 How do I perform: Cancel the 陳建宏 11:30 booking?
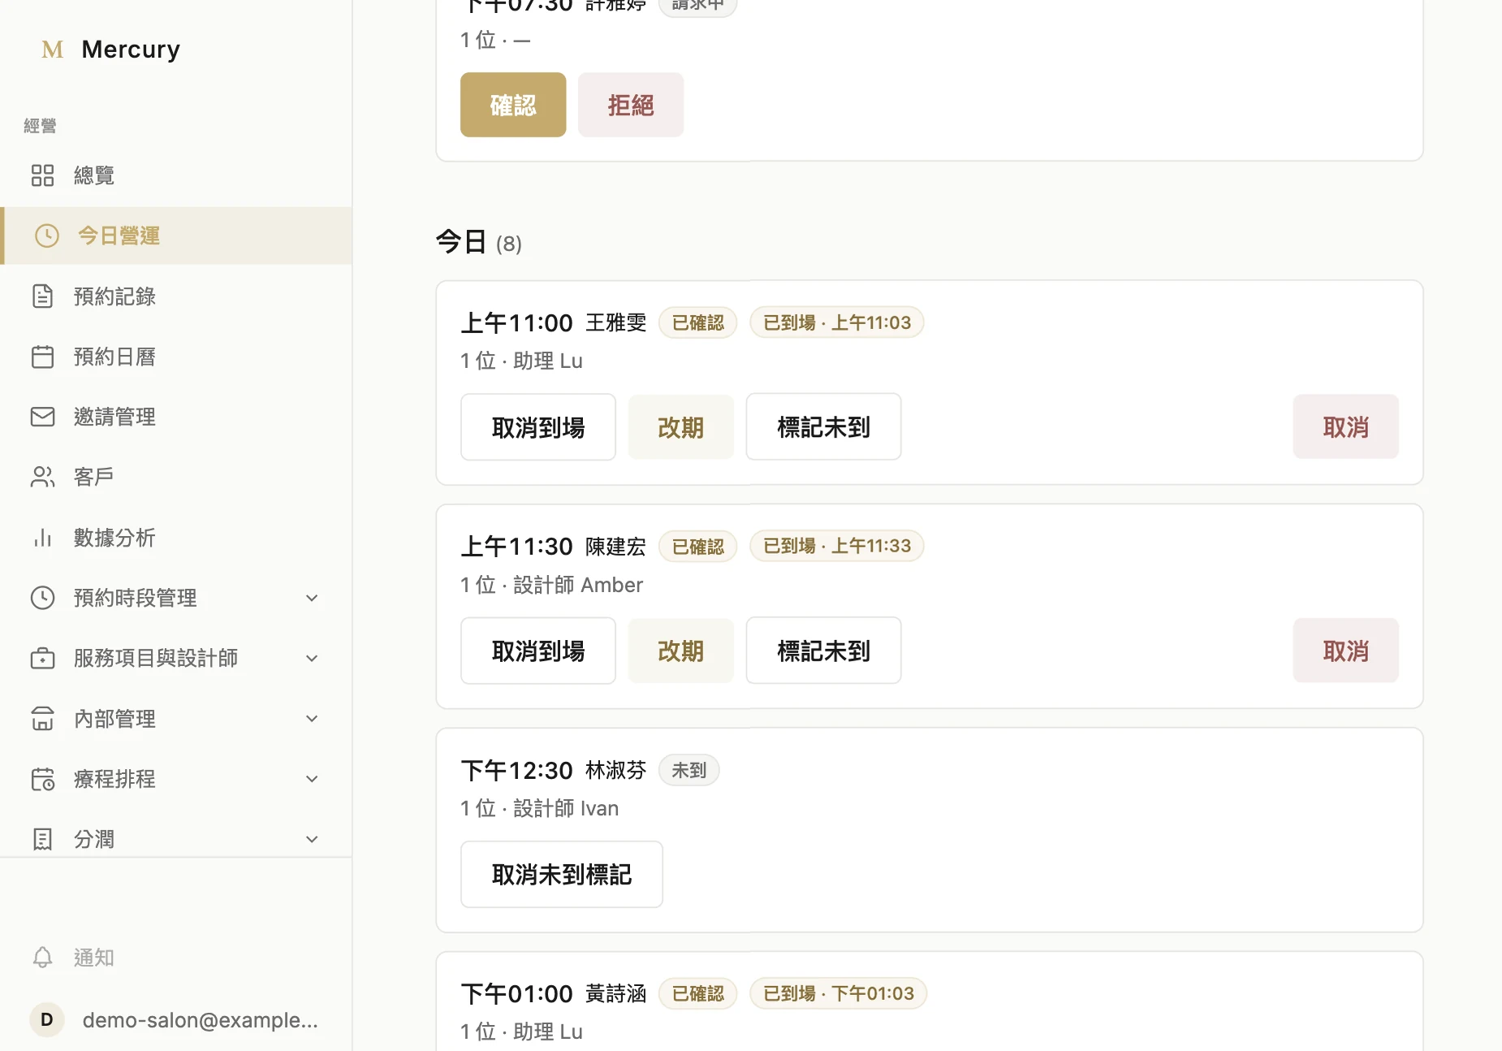(x=1346, y=651)
